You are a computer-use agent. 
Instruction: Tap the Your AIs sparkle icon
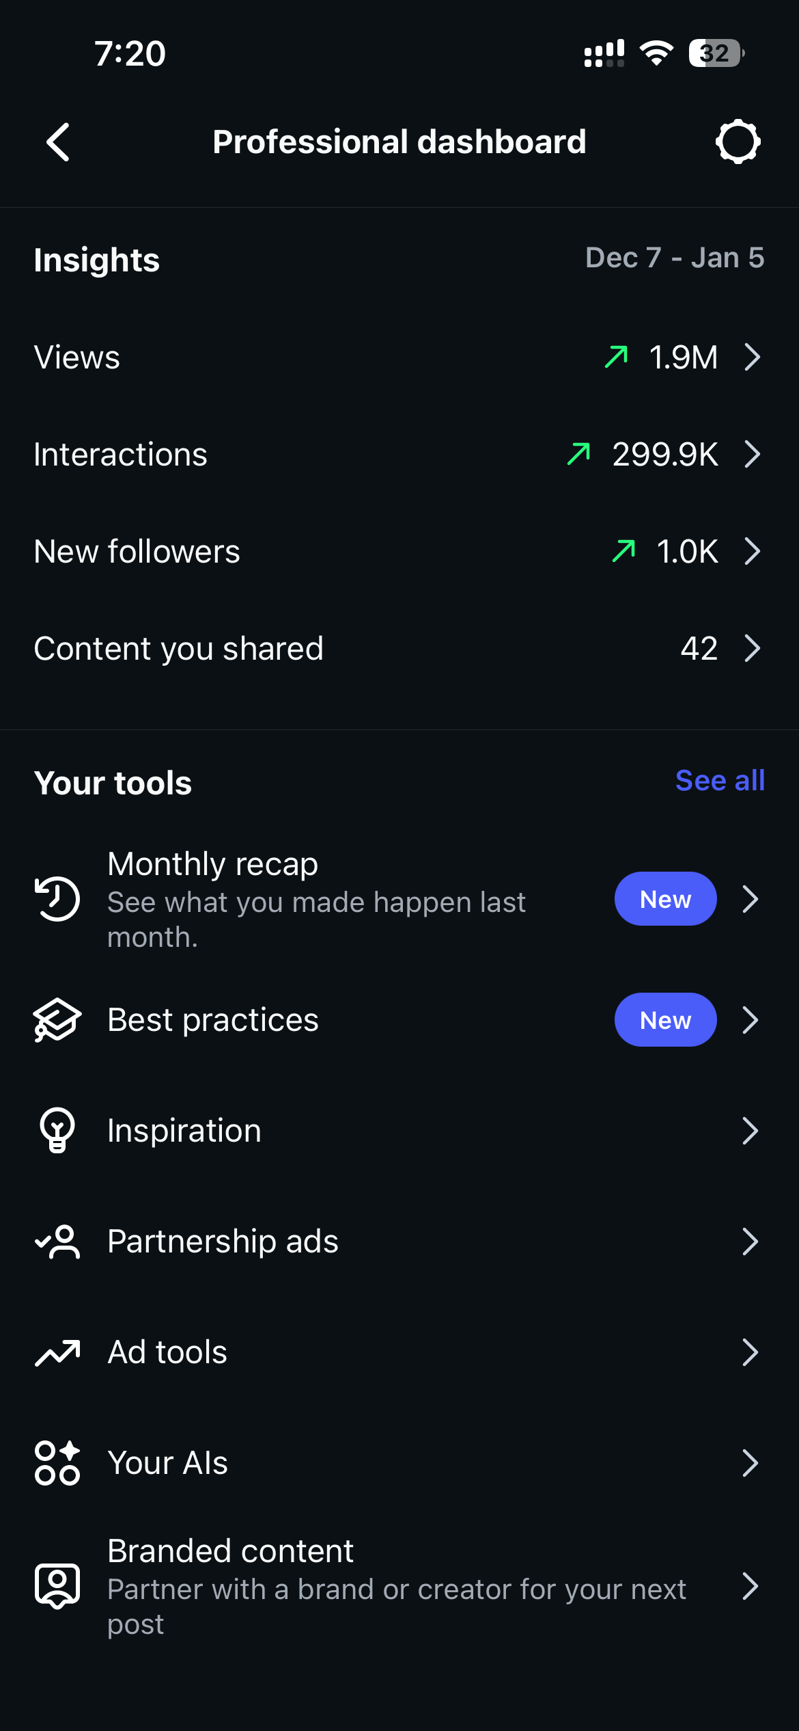click(x=57, y=1463)
